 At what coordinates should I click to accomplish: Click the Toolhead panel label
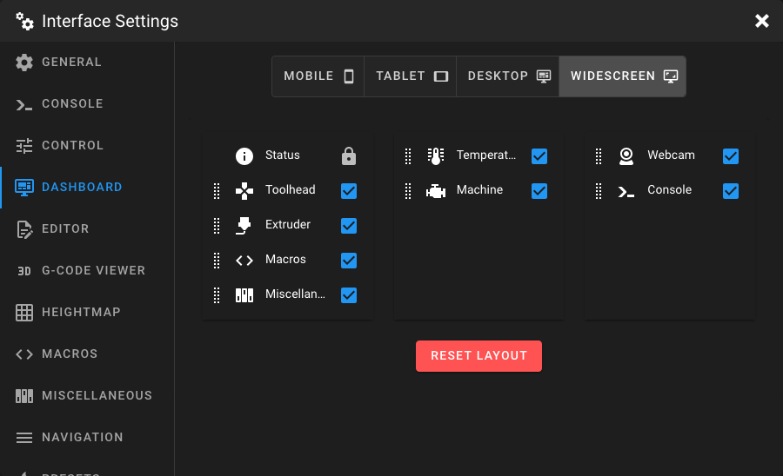click(x=290, y=190)
